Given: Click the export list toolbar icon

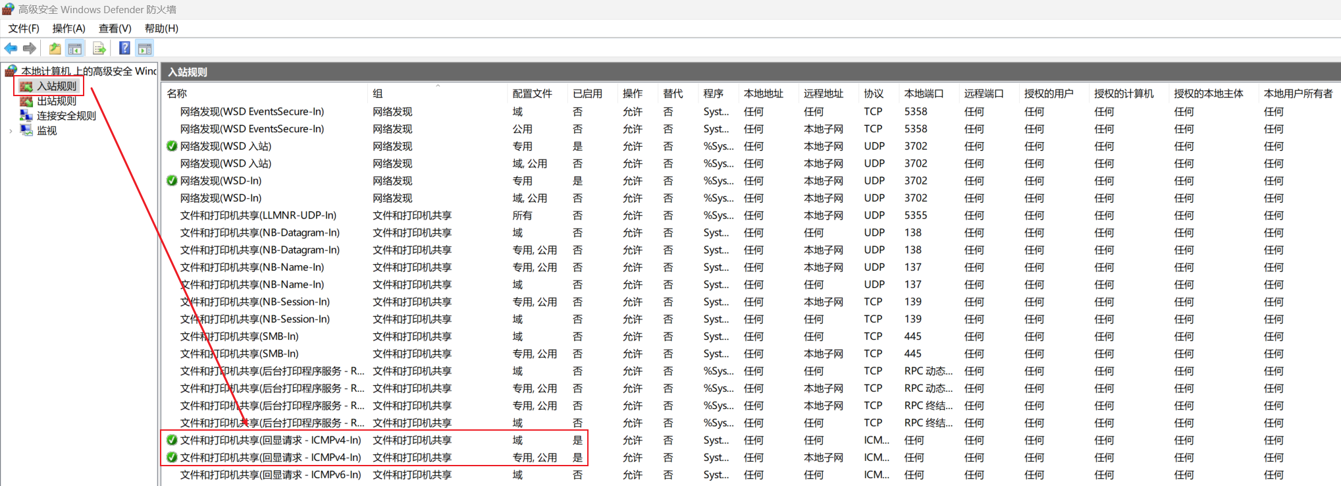Looking at the screenshot, I should pos(99,48).
